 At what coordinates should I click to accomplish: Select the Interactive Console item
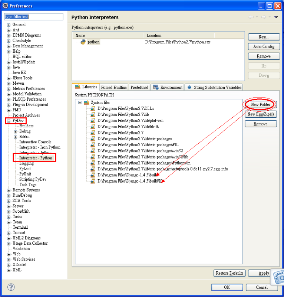click(x=35, y=142)
